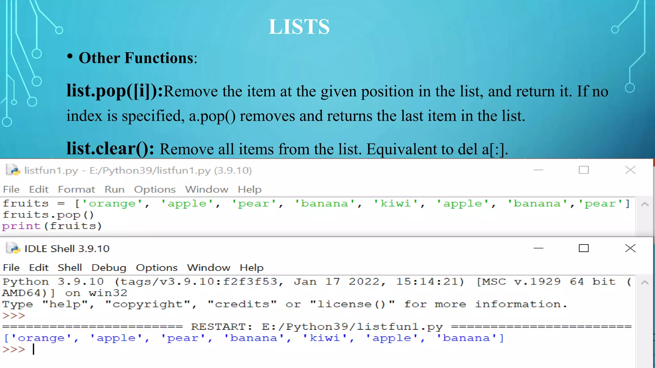Image resolution: width=655 pixels, height=368 pixels.
Task: Click the listfun1.py window title text
Action: (138, 171)
